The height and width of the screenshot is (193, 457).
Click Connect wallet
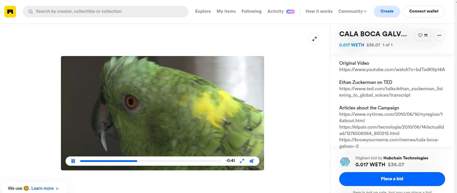point(424,11)
